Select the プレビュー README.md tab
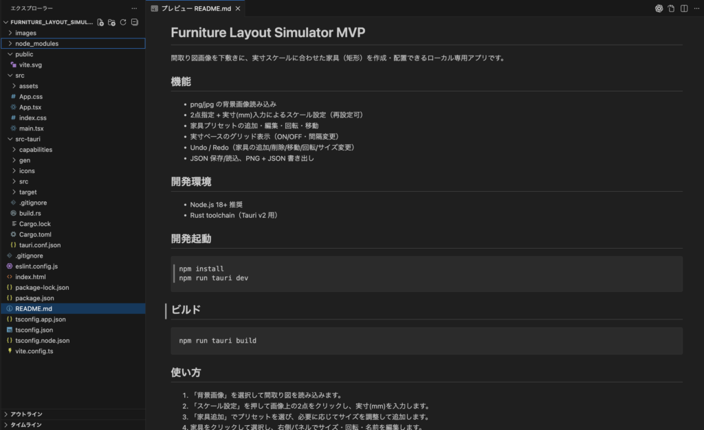The height and width of the screenshot is (430, 704). (x=195, y=8)
